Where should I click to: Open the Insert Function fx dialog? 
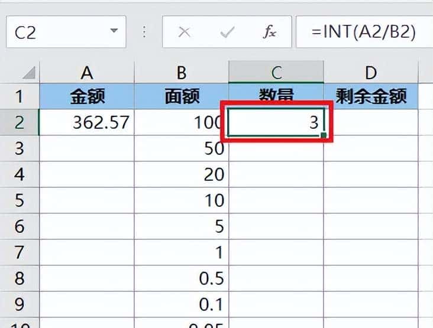click(269, 32)
